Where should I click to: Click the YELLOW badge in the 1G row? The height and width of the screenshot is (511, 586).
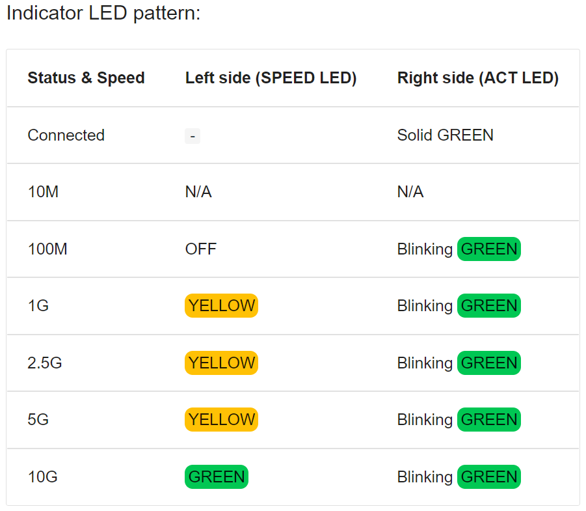click(221, 306)
